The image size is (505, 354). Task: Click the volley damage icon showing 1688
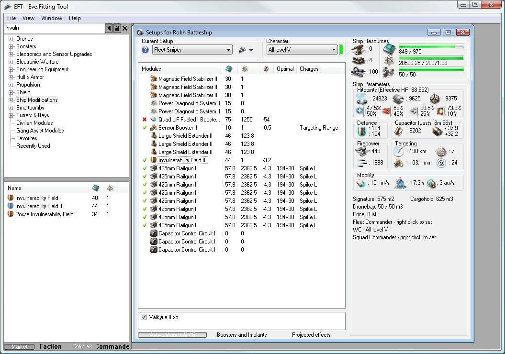point(362,163)
